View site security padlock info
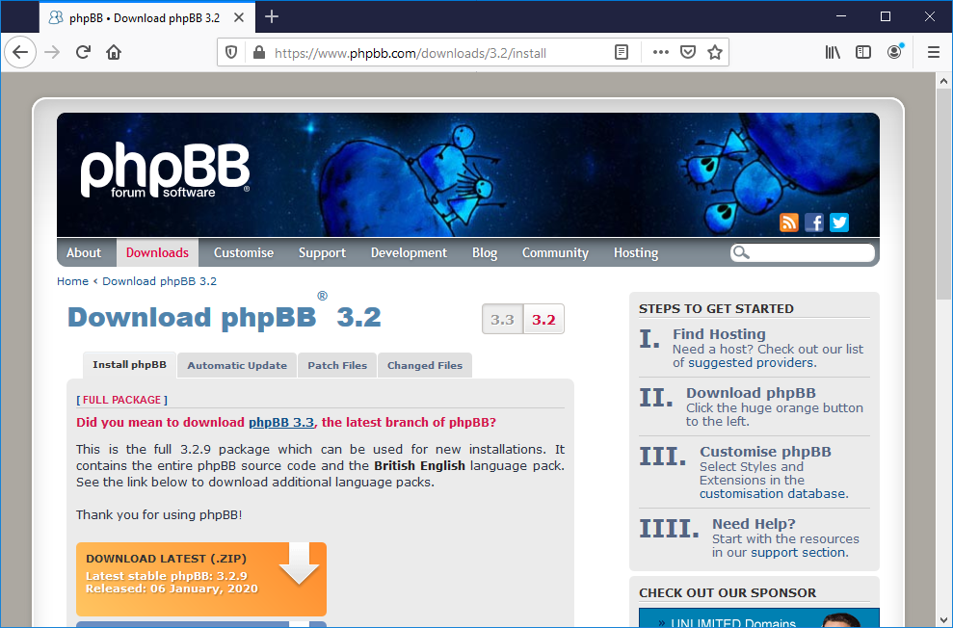953x628 pixels. pyautogui.click(x=259, y=53)
